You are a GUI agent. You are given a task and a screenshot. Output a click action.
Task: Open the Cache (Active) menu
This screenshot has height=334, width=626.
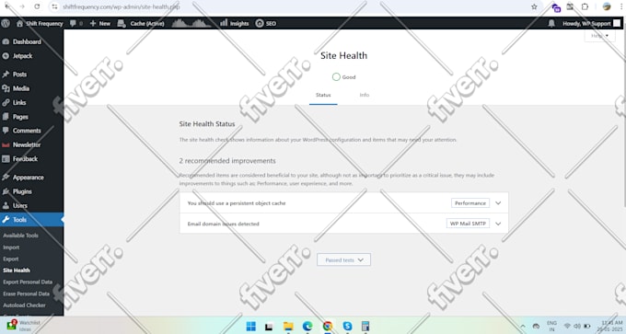pyautogui.click(x=141, y=24)
